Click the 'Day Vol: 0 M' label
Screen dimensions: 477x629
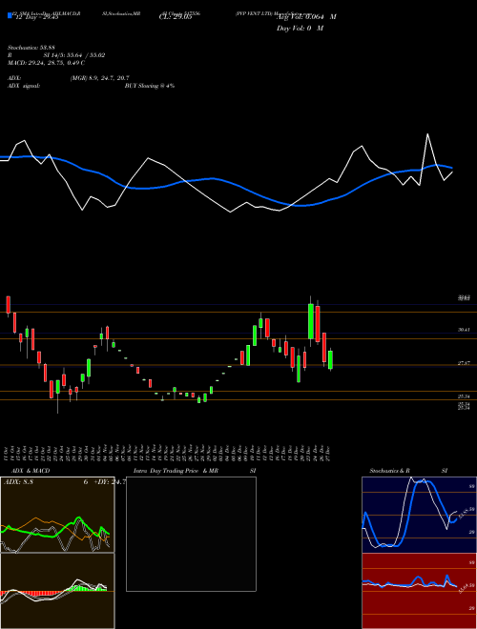point(300,29)
